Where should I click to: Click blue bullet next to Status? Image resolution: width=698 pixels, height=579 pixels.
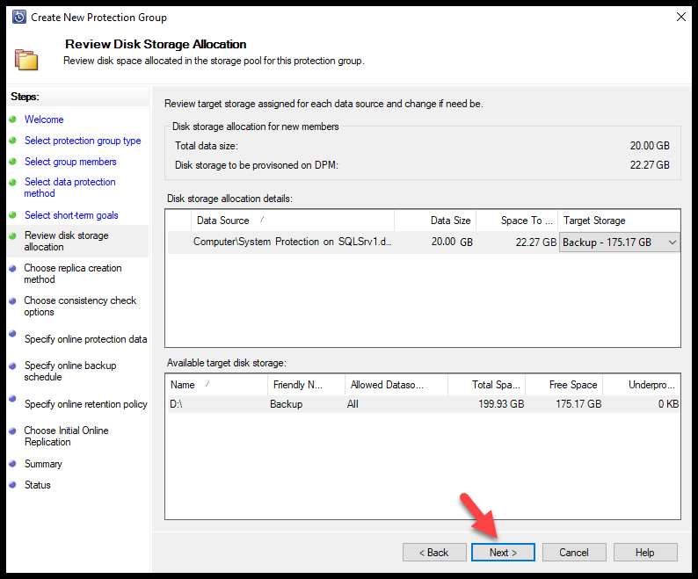[x=12, y=484]
